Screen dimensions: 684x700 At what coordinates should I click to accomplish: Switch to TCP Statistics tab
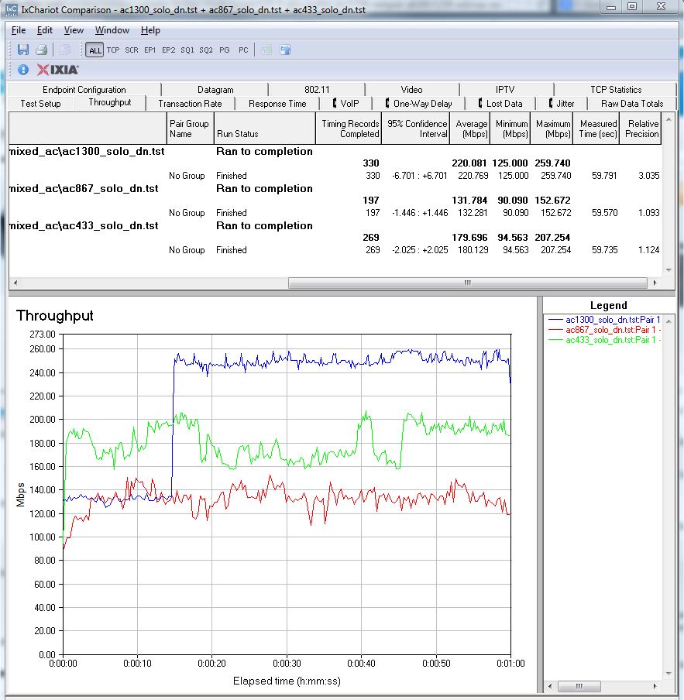coord(616,90)
